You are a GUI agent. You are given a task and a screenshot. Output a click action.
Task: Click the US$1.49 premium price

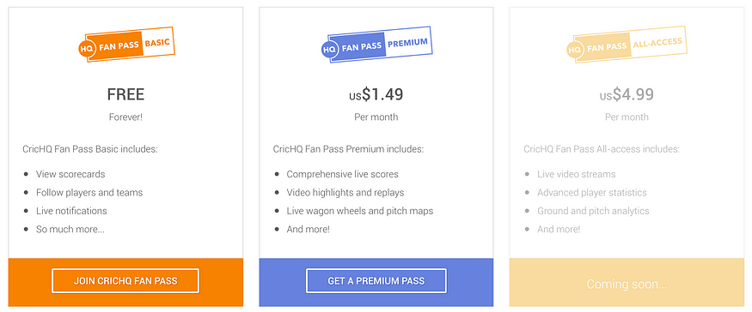click(376, 94)
